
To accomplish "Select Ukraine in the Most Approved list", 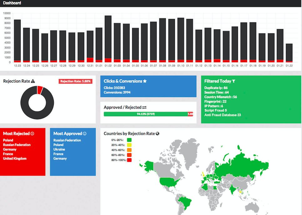I will (59, 150).
